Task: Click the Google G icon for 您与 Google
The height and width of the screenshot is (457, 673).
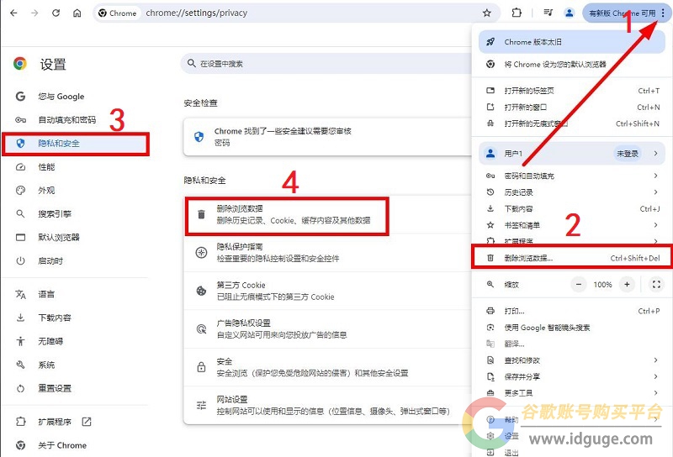Action: [x=20, y=96]
